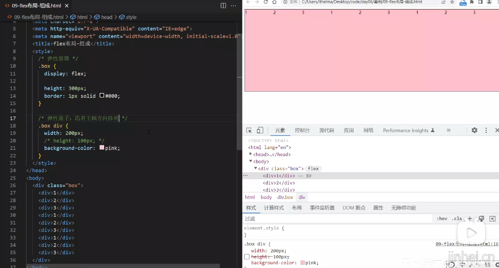The width and height of the screenshot is (499, 268).
Task: Collapse the div class="box" node
Action: click(x=256, y=168)
